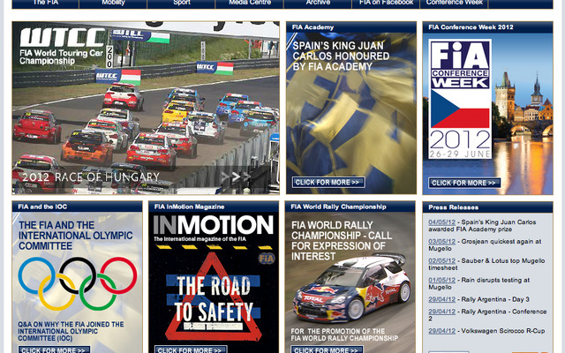Click 'Spain's King Juan Carlos awarded' text
This screenshot has width=565, height=353.
click(x=482, y=226)
